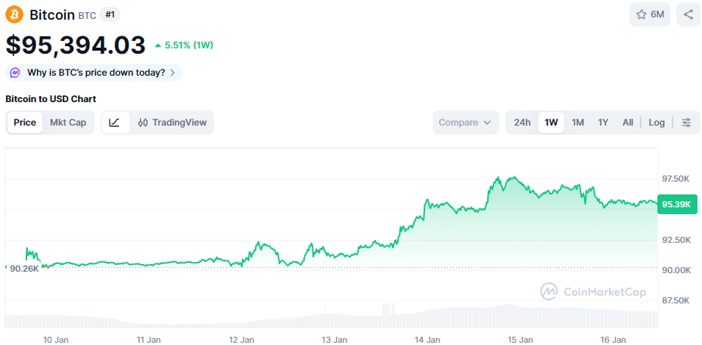
Task: Click the 5.51% (1W) change indicator
Action: click(185, 45)
